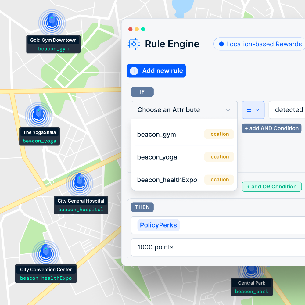Click the red close window dot
Image resolution: width=305 pixels, height=305 pixels.
[x=131, y=29]
